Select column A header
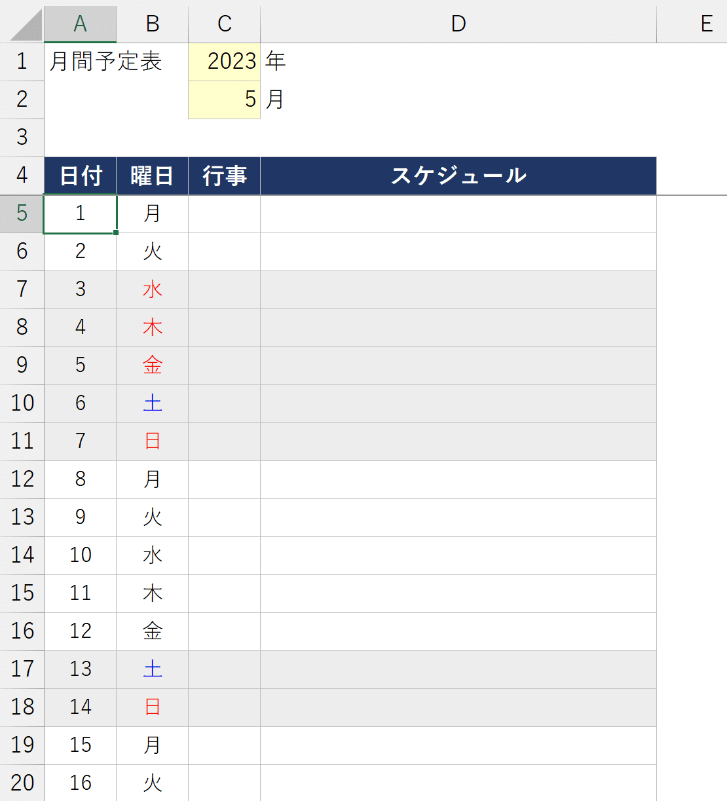 (80, 24)
